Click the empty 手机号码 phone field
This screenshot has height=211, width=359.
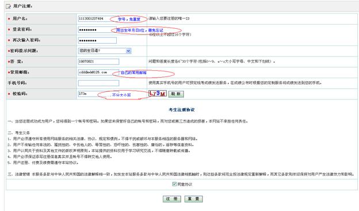coord(99,83)
